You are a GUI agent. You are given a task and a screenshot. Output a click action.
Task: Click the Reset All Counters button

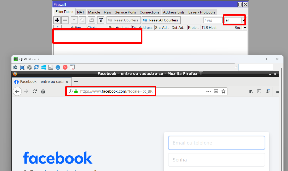pos(161,20)
